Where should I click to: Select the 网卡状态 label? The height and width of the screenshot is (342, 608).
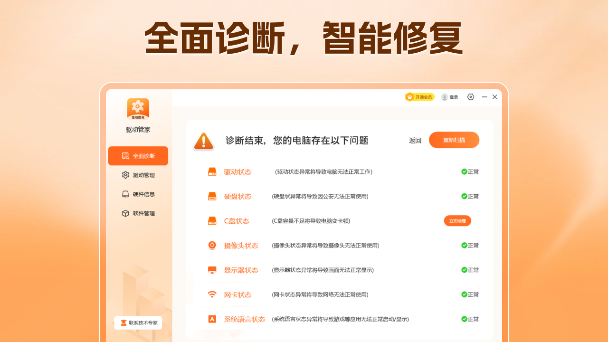(237, 294)
